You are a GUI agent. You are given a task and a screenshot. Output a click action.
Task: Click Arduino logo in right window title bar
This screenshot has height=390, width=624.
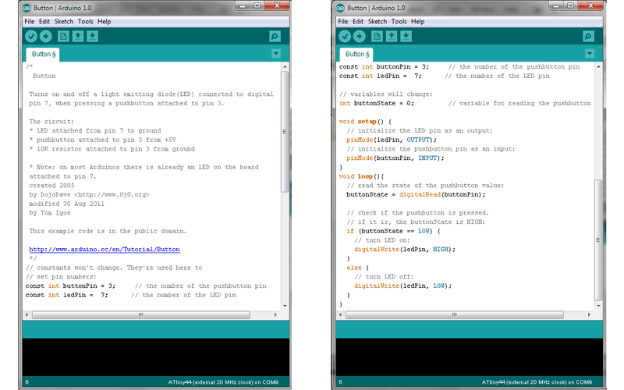tap(340, 8)
